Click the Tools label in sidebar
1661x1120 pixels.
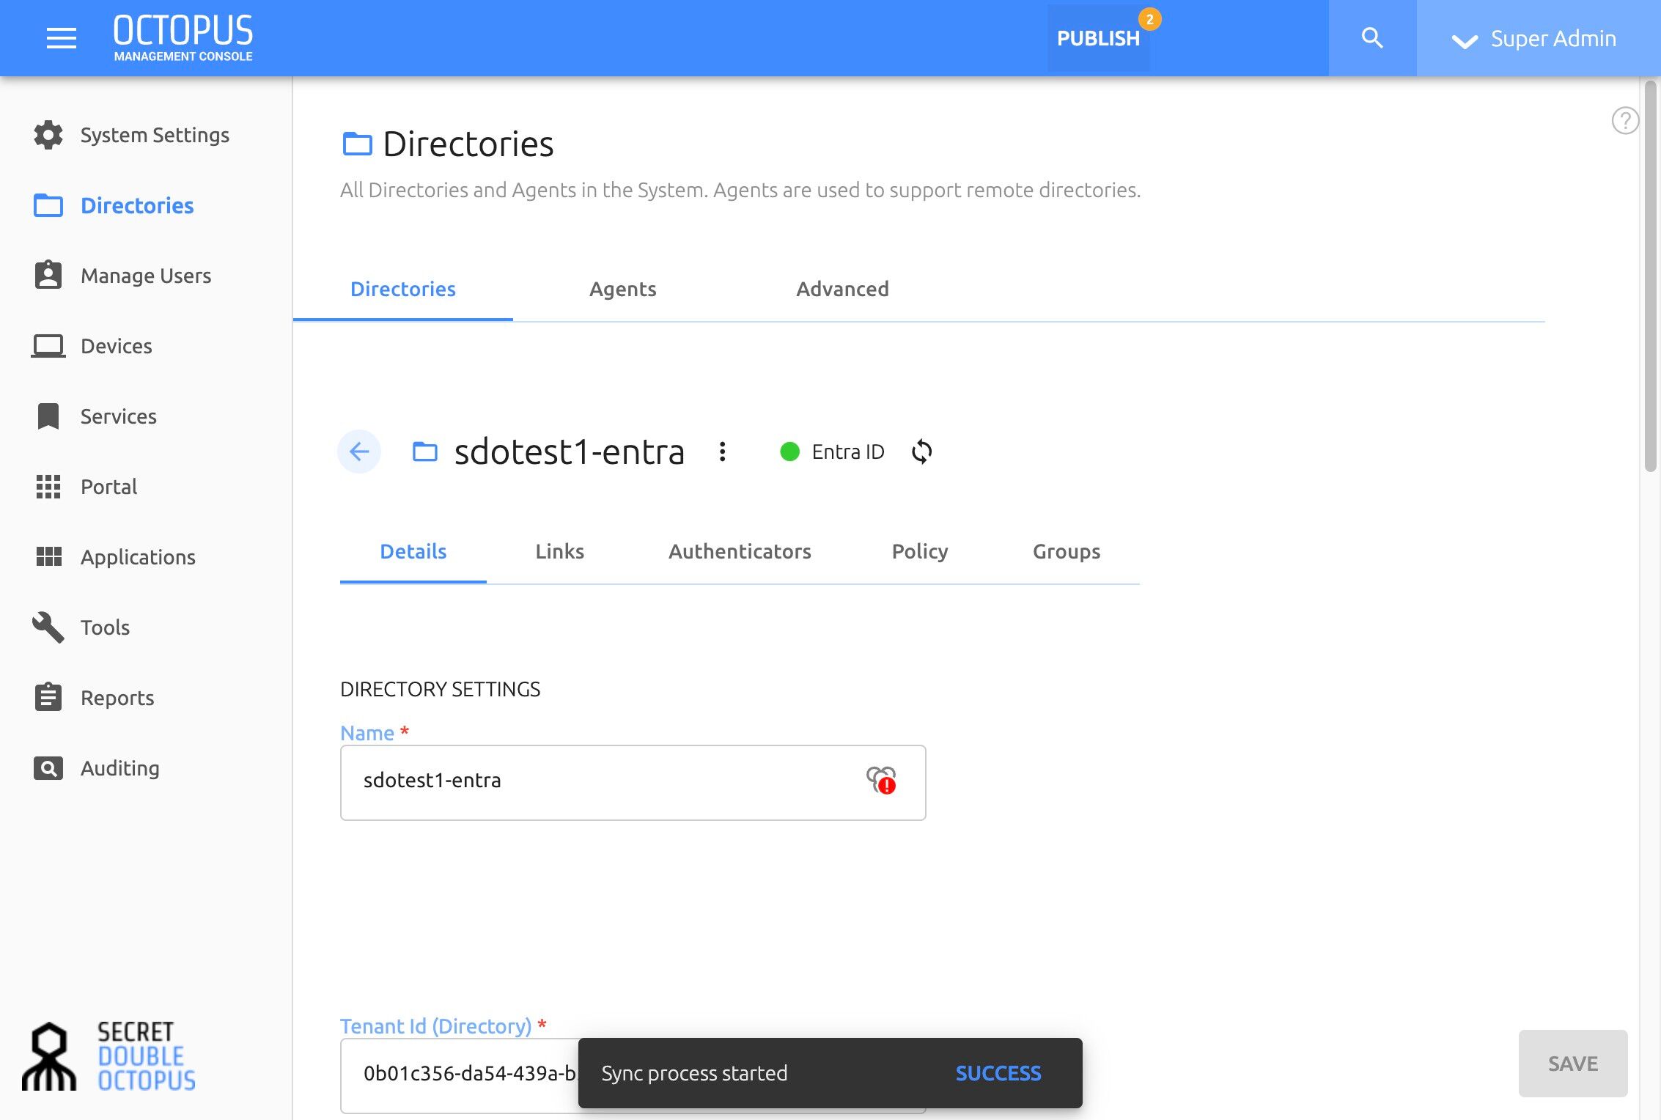[105, 627]
